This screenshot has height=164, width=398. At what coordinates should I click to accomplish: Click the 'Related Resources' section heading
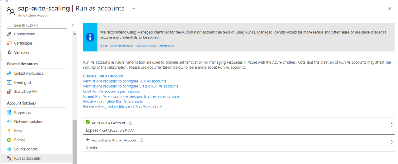(22, 64)
